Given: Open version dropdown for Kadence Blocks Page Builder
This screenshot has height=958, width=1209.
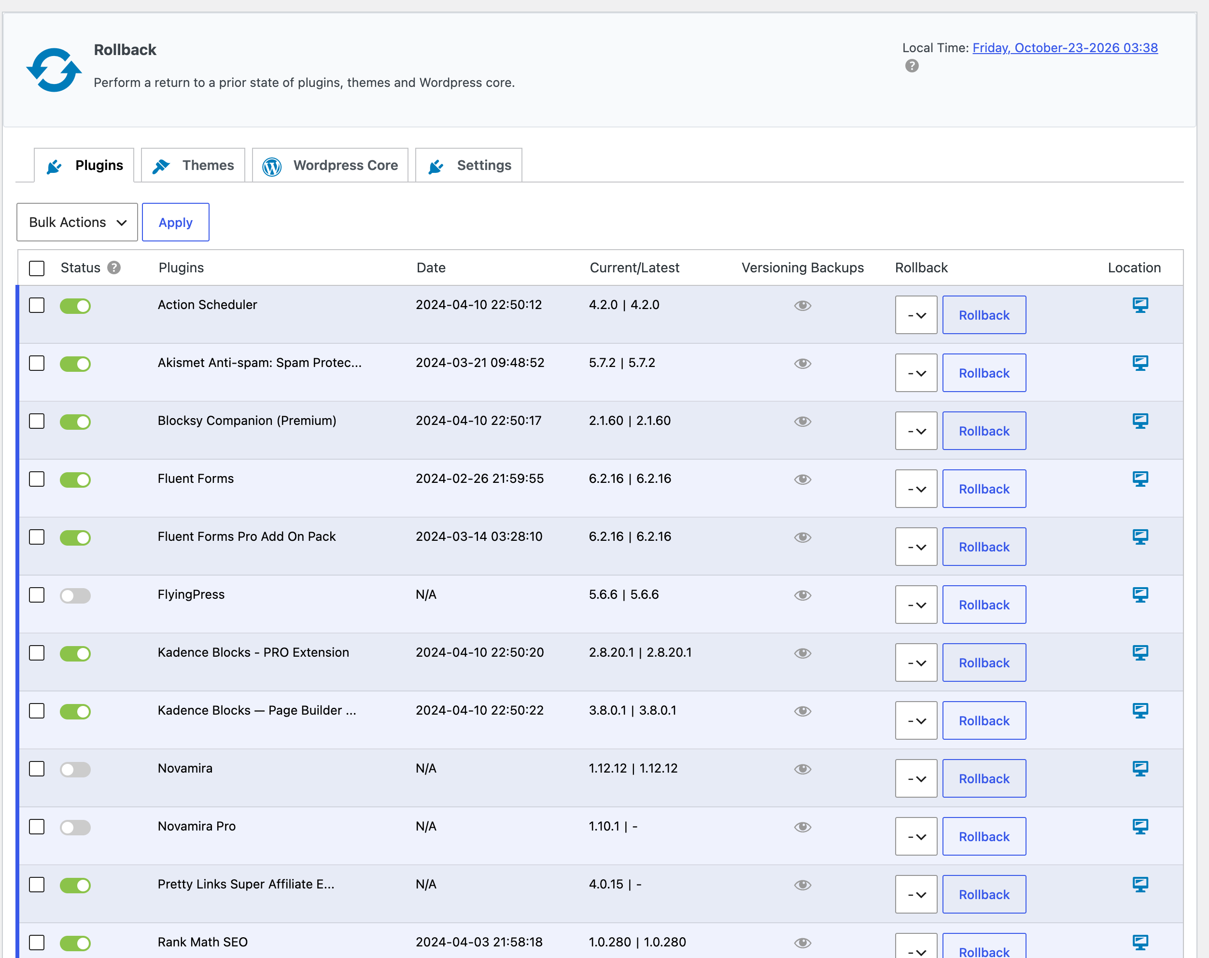Looking at the screenshot, I should pos(916,721).
